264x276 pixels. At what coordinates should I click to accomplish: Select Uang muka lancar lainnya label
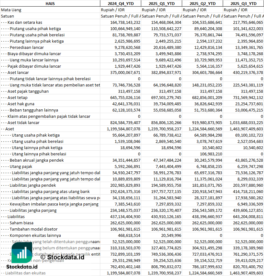pos(34,60)
